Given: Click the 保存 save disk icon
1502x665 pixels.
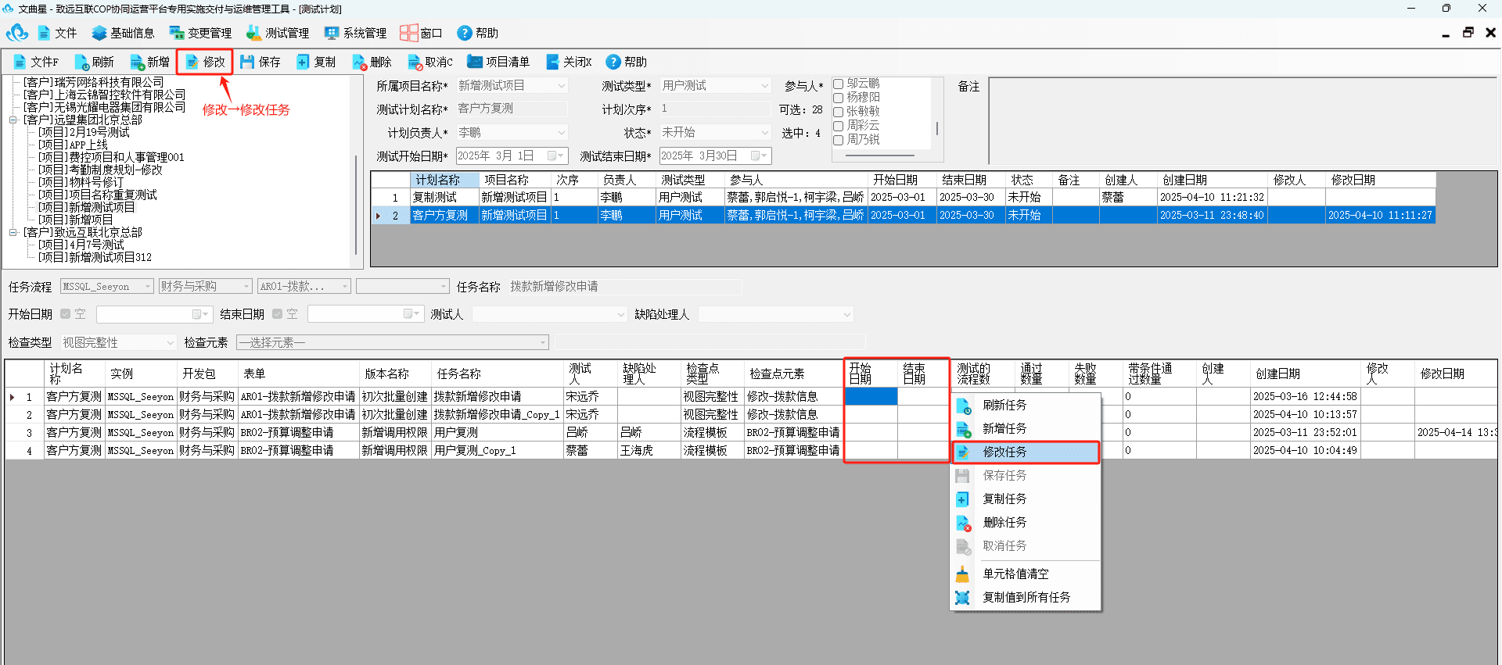Looking at the screenshot, I should click(x=247, y=62).
